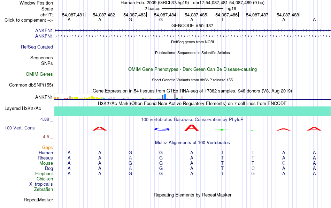Image resolution: width=331 pixels, height=208 pixels.
Task: Open the RefSeq Curated track label
Action: (x=37, y=47)
